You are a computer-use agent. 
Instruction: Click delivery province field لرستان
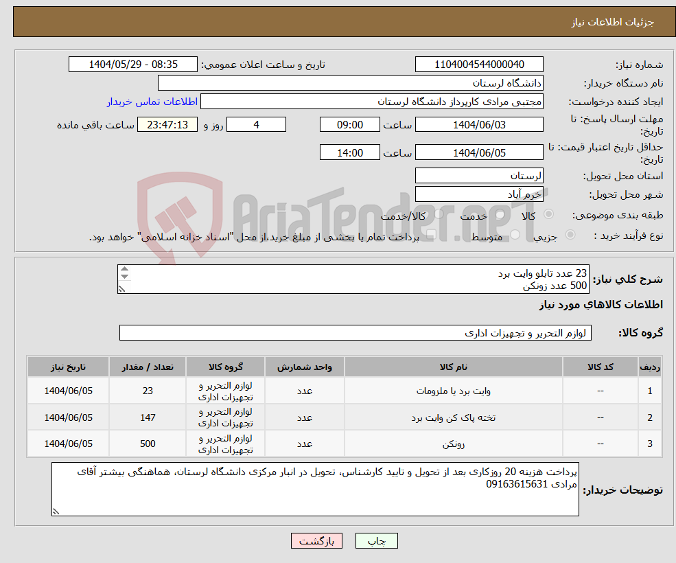click(479, 175)
